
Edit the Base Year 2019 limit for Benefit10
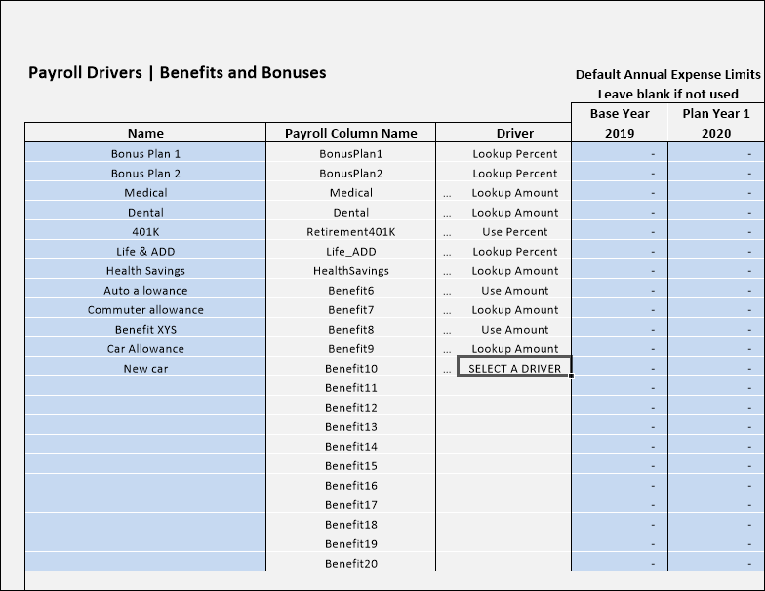click(620, 367)
